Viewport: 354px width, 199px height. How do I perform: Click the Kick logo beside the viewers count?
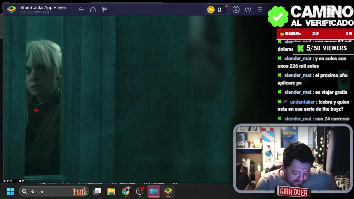coord(301,48)
